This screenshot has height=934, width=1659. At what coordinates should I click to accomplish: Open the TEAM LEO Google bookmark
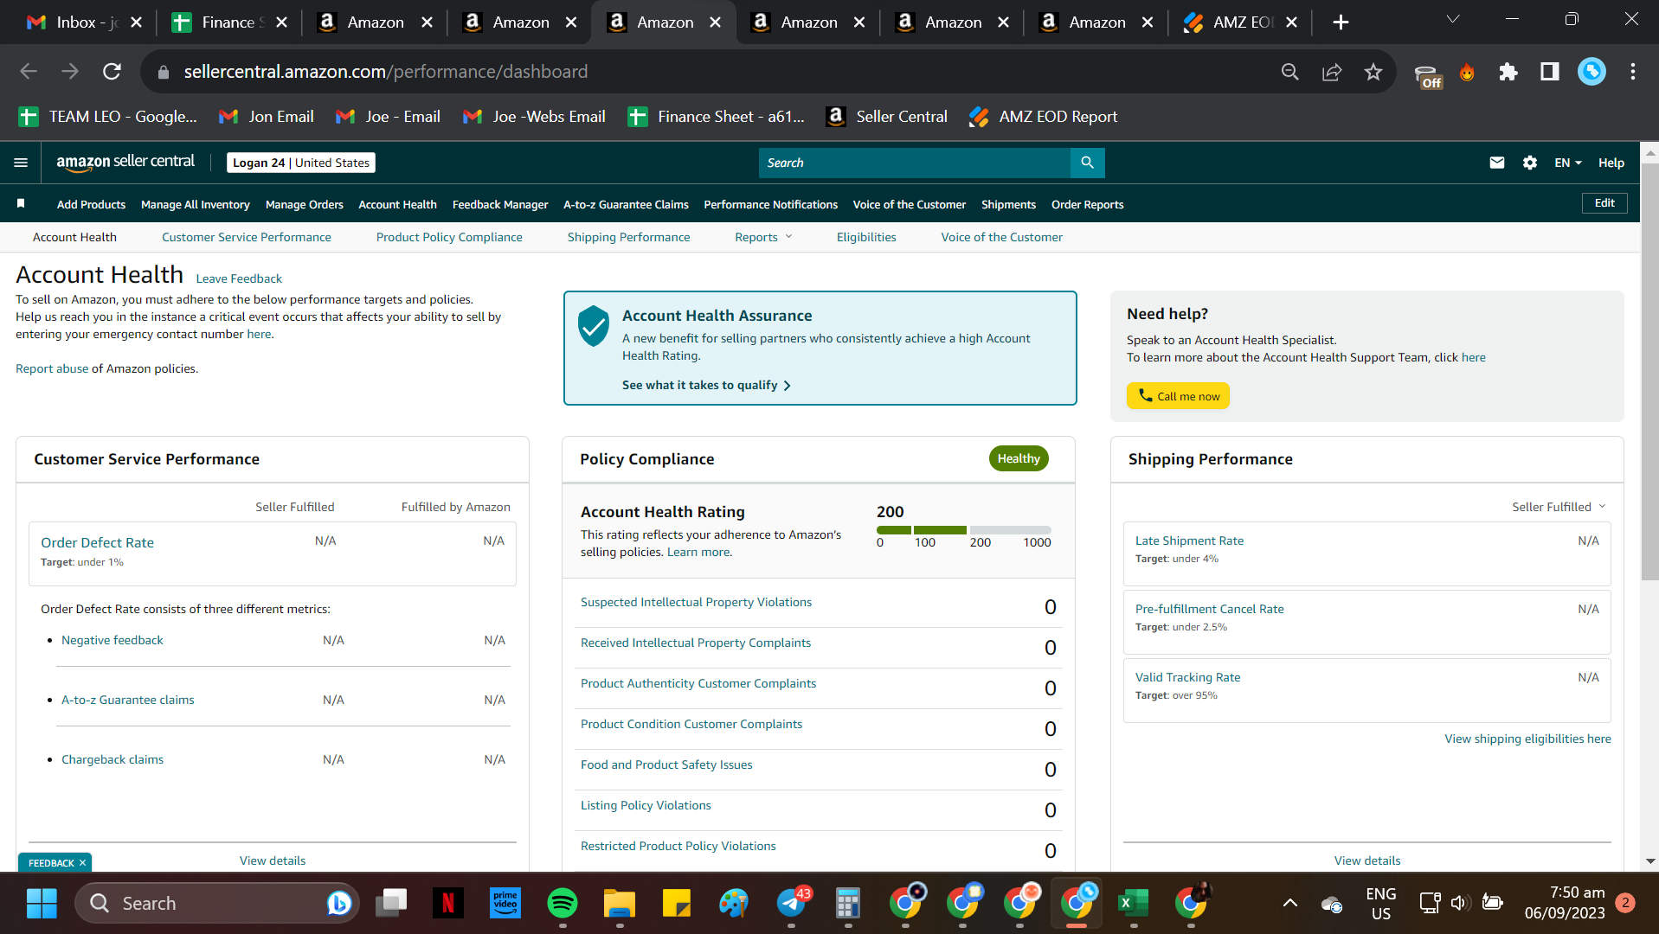[x=109, y=117]
